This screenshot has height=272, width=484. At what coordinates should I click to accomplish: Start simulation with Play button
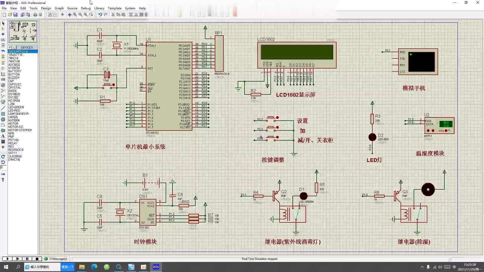point(7,259)
